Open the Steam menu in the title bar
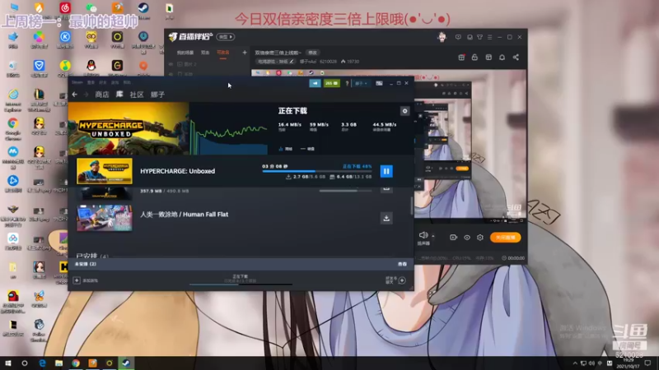Screen dimensions: 659x370 point(77,83)
